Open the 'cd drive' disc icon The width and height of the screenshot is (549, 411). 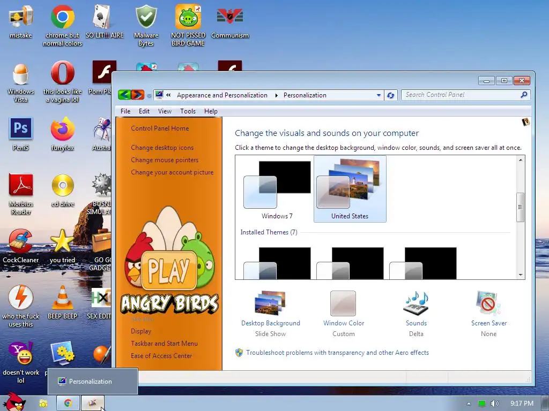62,191
